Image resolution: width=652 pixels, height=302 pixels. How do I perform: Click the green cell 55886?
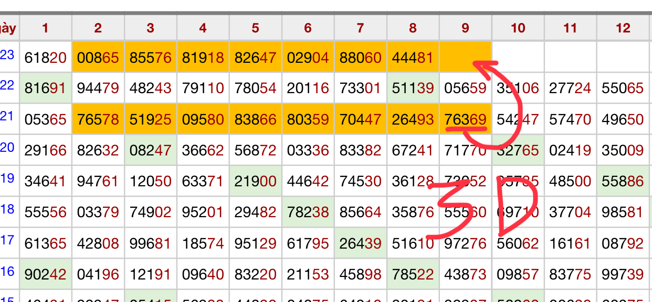click(623, 182)
